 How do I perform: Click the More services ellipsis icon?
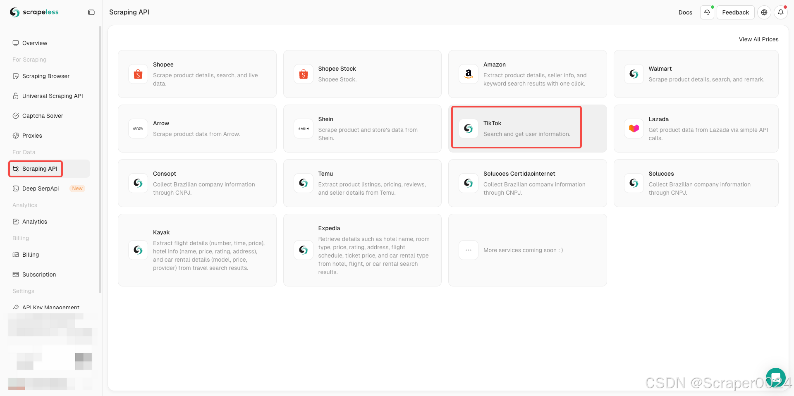(x=469, y=250)
